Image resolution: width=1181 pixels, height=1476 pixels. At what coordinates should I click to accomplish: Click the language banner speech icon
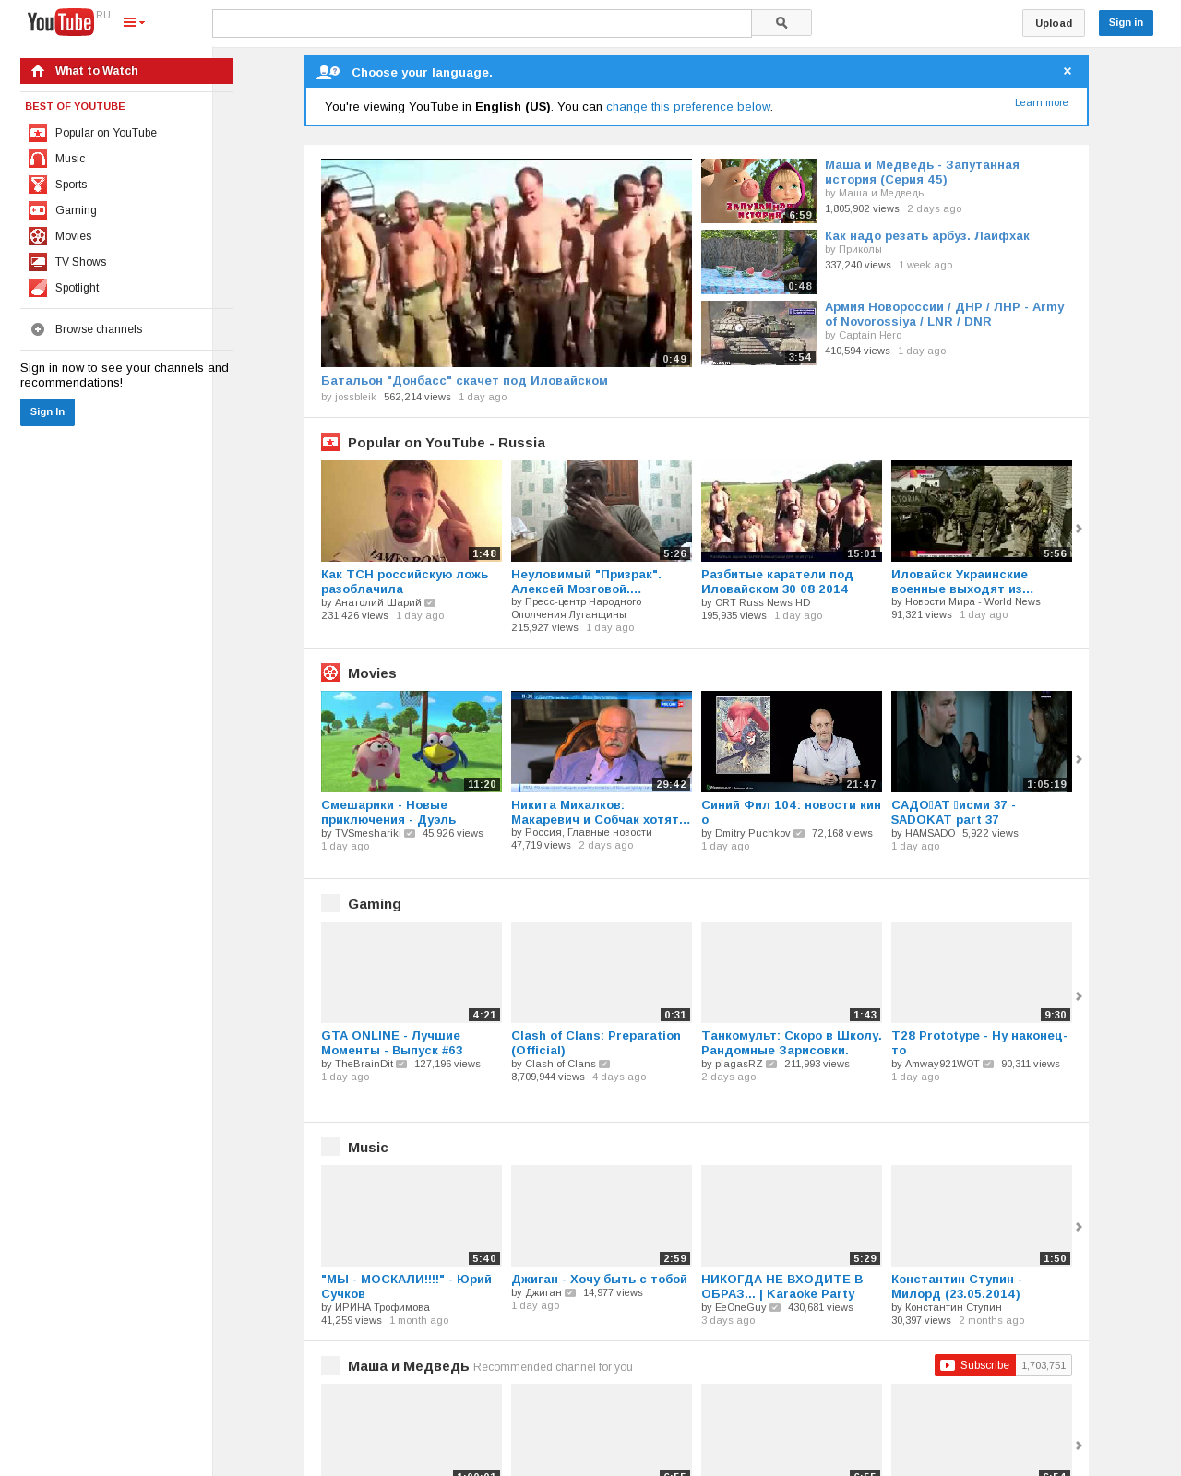[x=328, y=72]
